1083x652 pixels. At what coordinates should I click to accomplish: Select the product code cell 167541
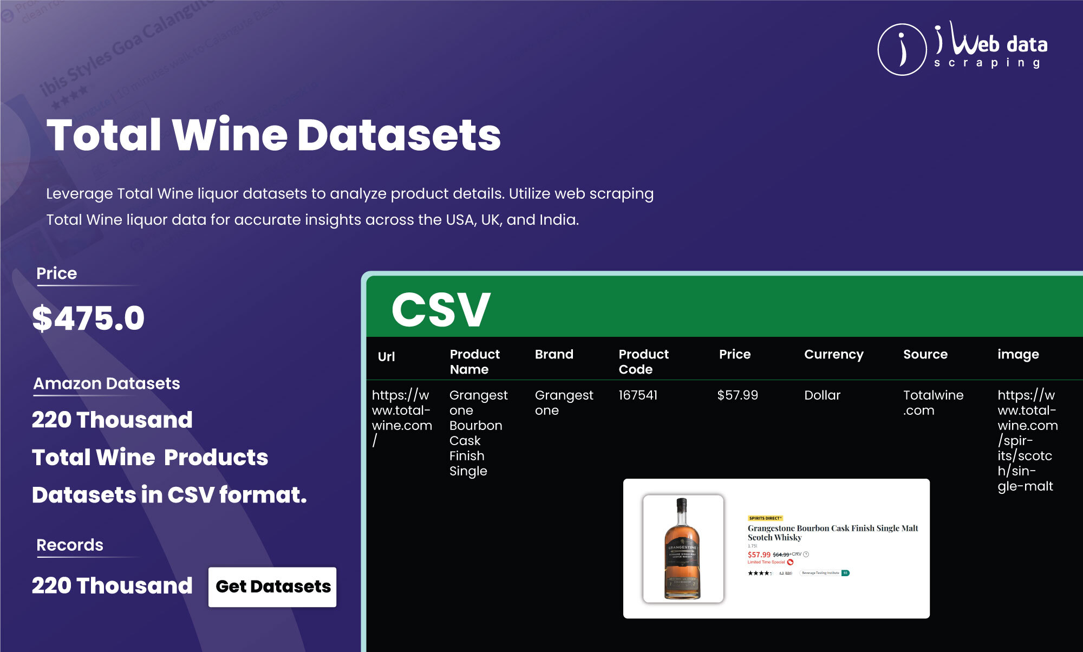point(638,395)
